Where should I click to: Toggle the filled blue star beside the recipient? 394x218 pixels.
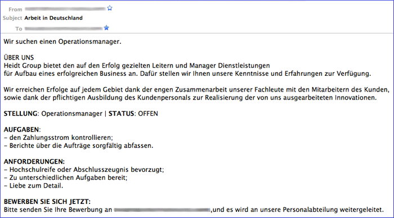(106, 28)
